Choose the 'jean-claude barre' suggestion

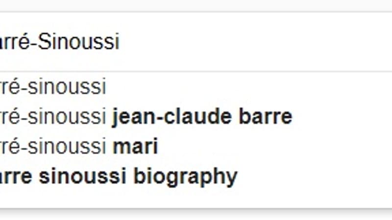196,116
